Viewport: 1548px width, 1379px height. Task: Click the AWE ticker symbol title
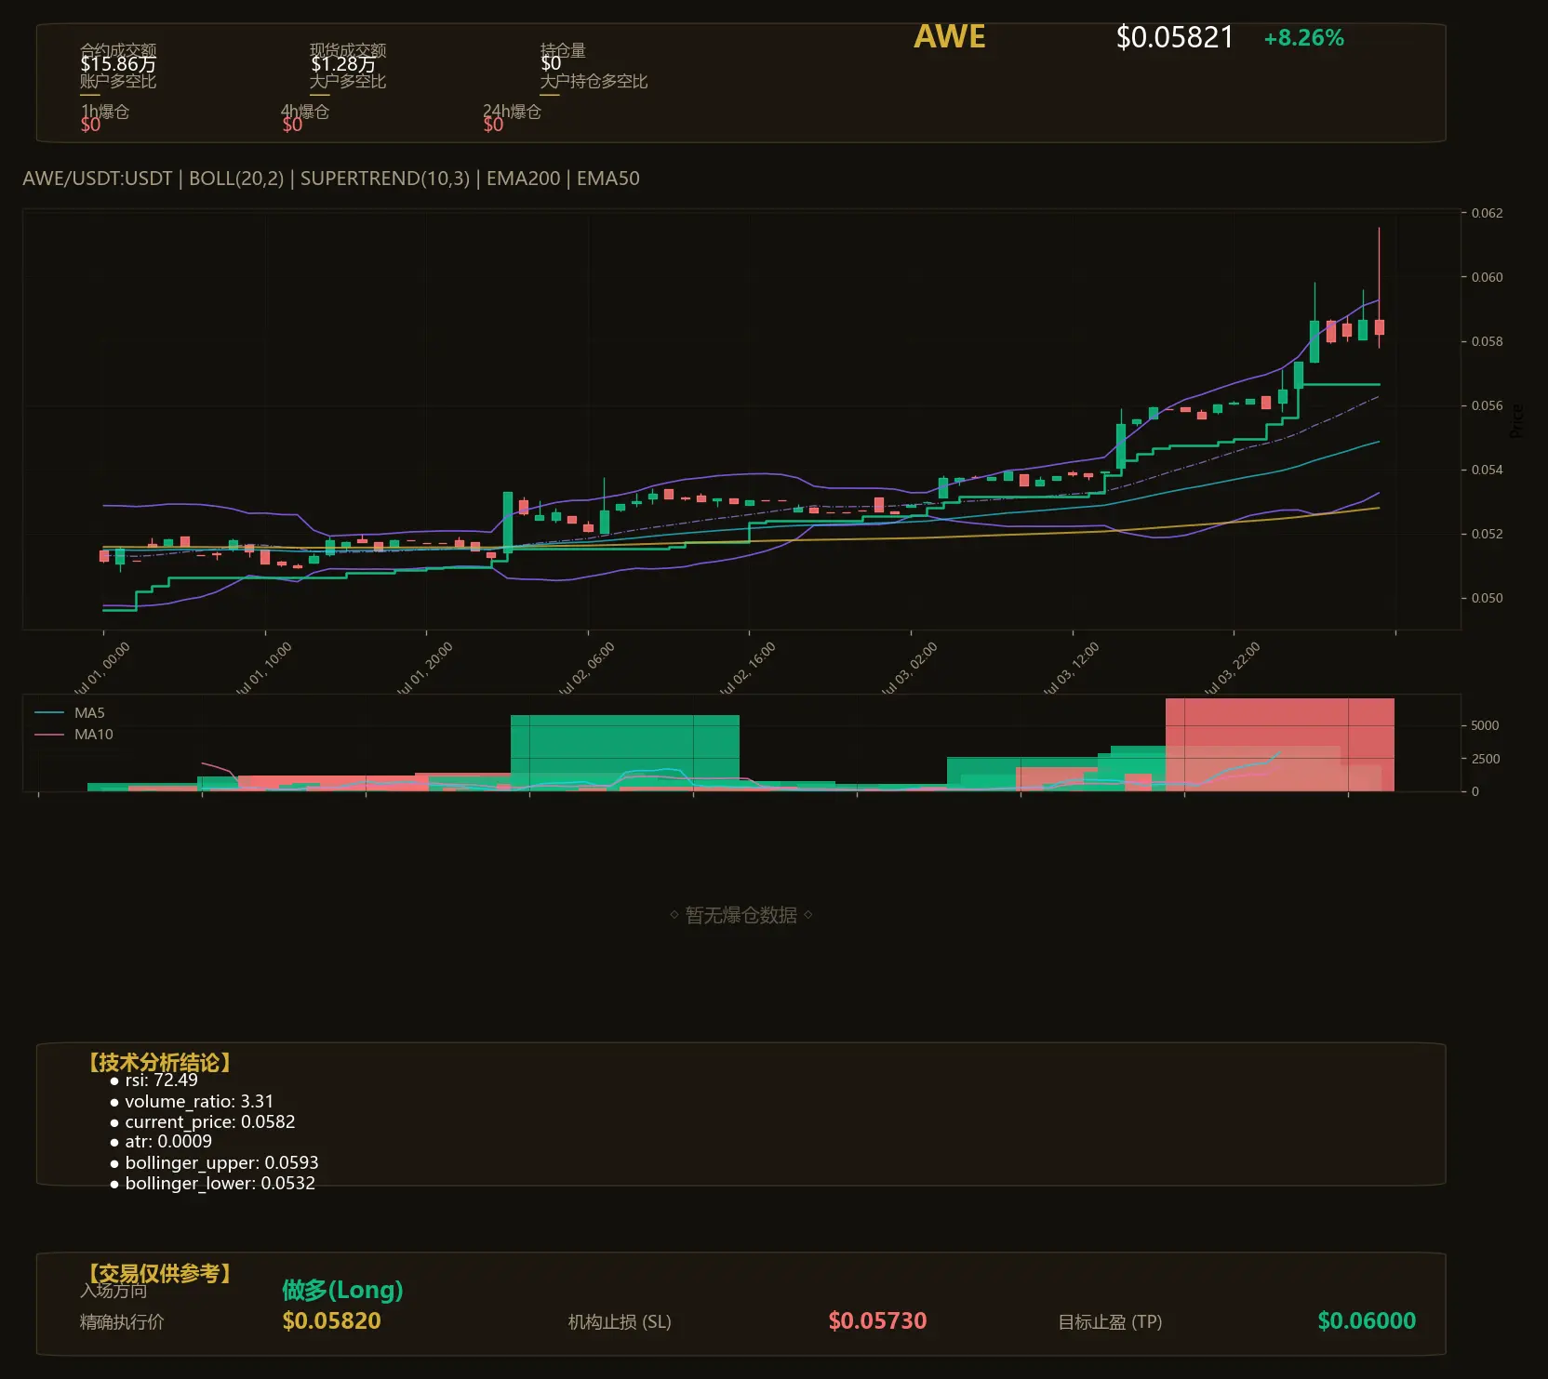pos(949,37)
